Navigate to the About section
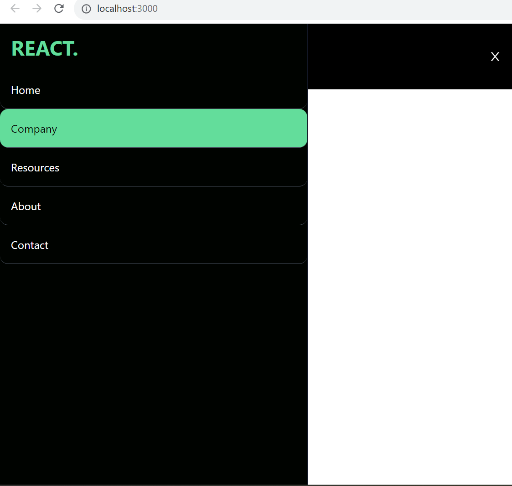The image size is (512, 486). tap(26, 206)
